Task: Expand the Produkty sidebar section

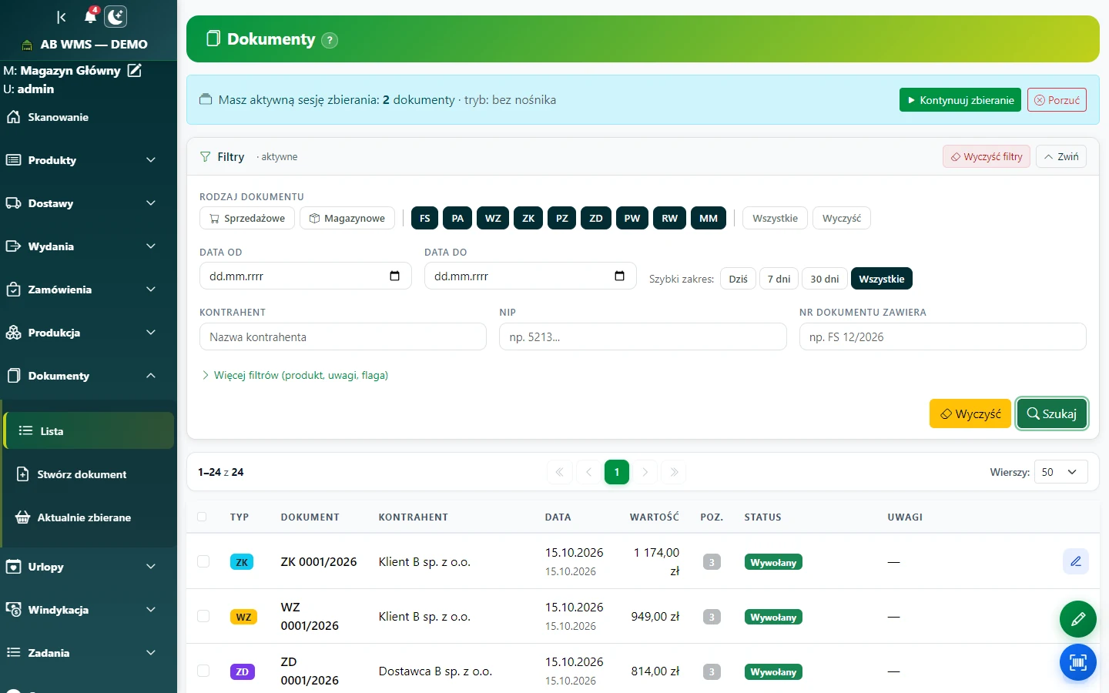Action: pos(89,160)
